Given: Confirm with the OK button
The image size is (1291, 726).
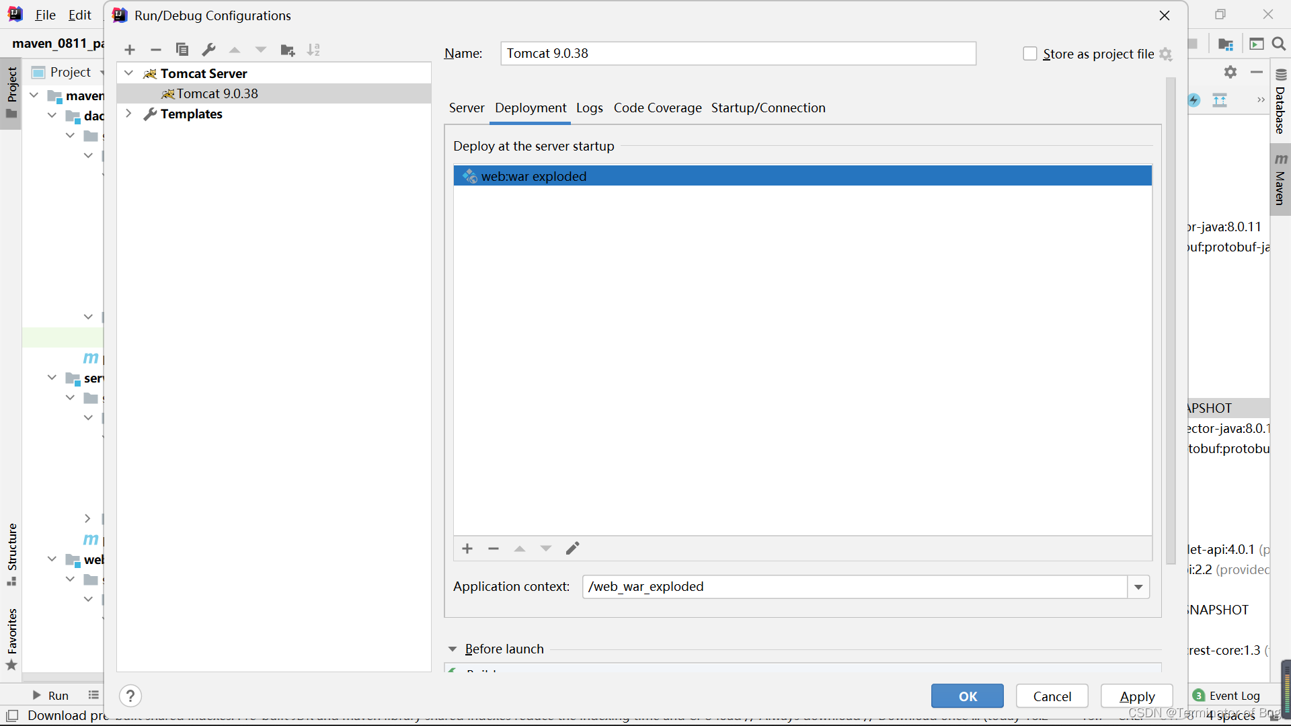Looking at the screenshot, I should (x=968, y=696).
